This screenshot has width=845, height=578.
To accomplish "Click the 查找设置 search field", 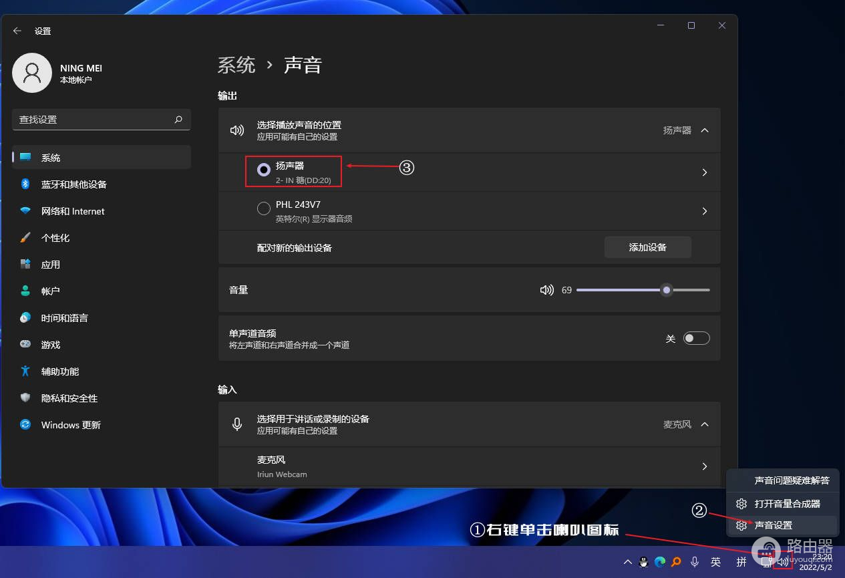I will tap(94, 120).
